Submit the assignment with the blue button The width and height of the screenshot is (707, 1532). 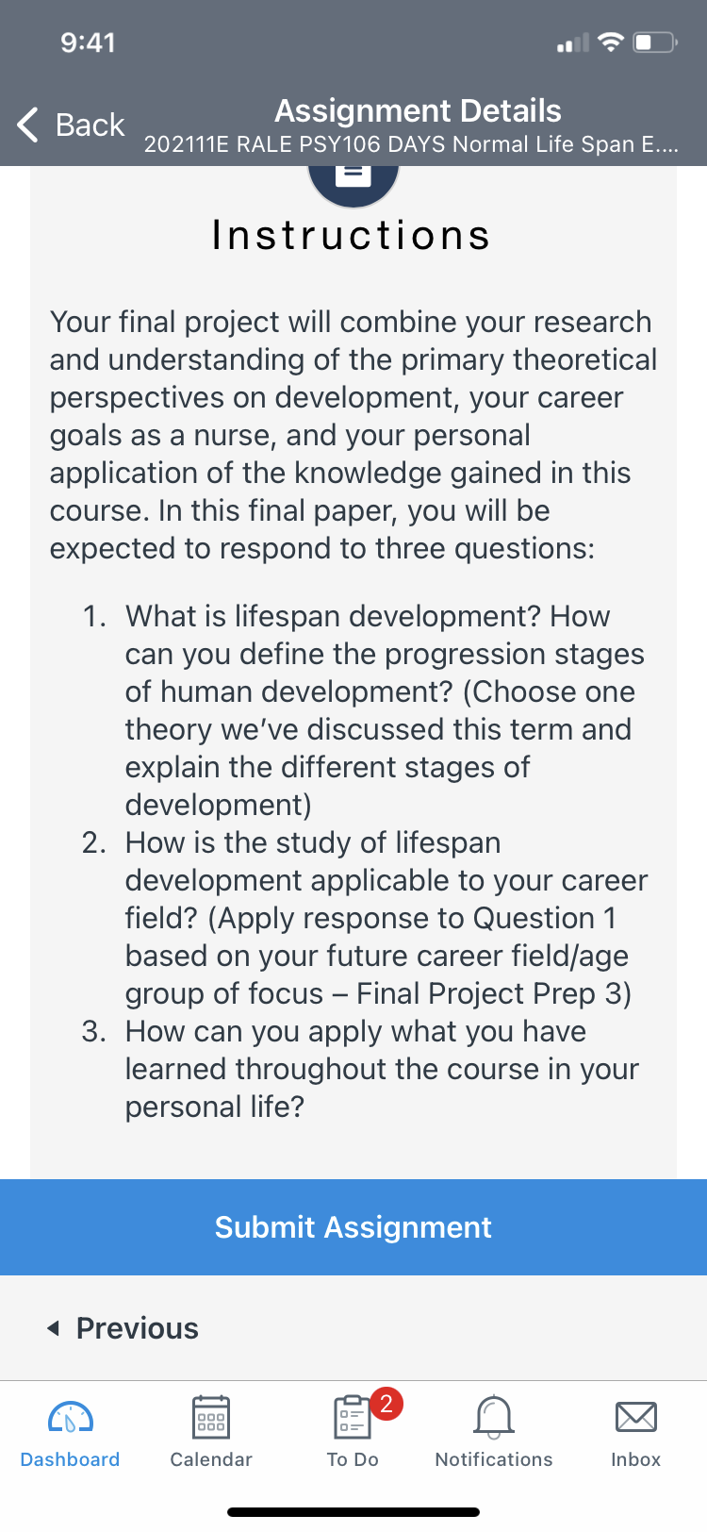point(353,1227)
